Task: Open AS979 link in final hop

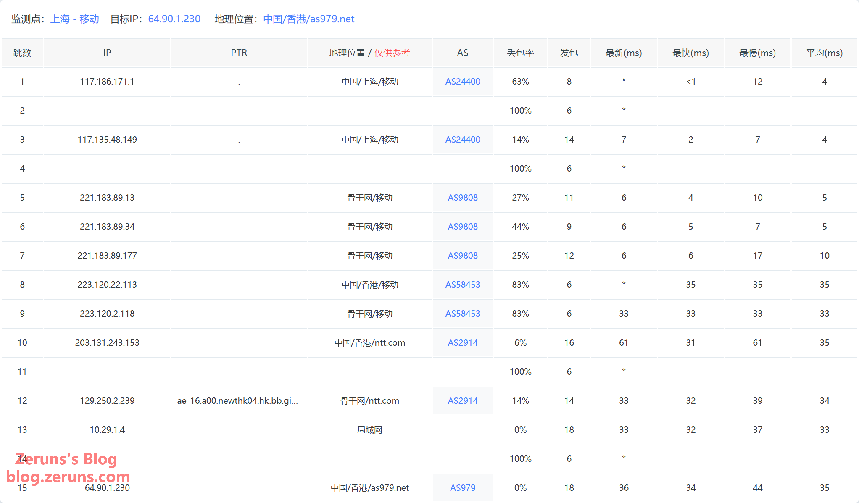Action: point(462,488)
